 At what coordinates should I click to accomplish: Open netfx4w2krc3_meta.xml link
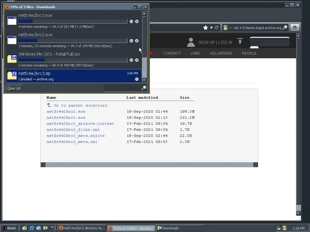coord(72,142)
